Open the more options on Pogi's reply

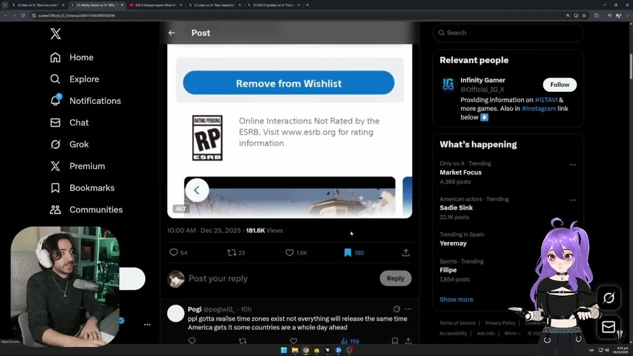coord(408,309)
